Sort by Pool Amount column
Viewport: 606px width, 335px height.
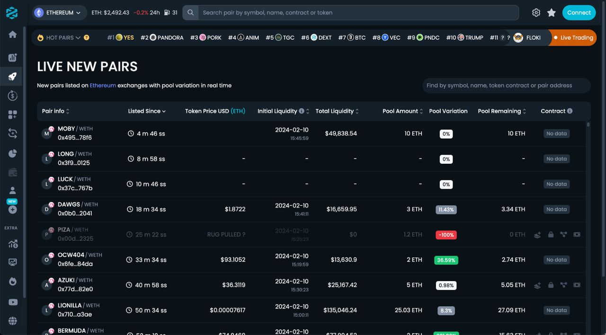(403, 111)
